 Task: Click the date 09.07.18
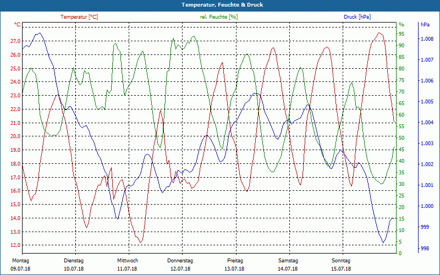tap(20, 269)
